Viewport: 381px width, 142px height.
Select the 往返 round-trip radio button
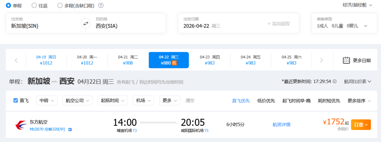34,5
